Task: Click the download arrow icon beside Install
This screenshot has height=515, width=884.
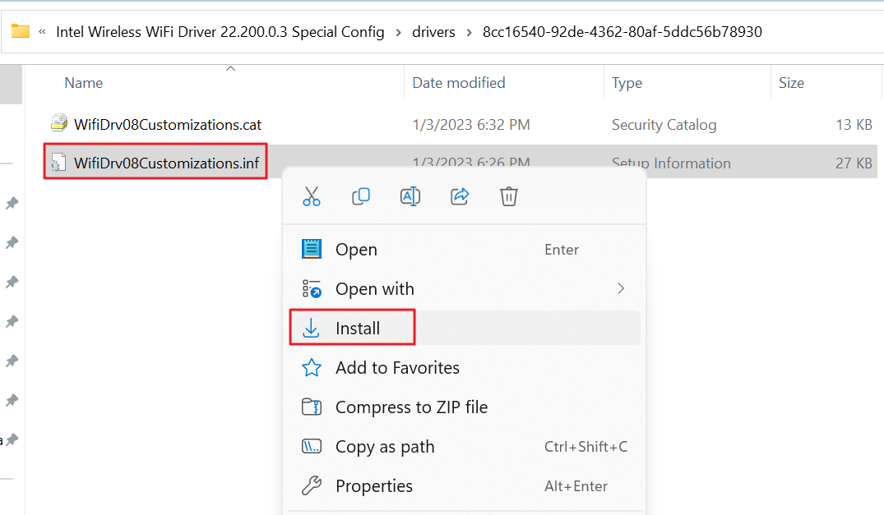Action: [311, 329]
